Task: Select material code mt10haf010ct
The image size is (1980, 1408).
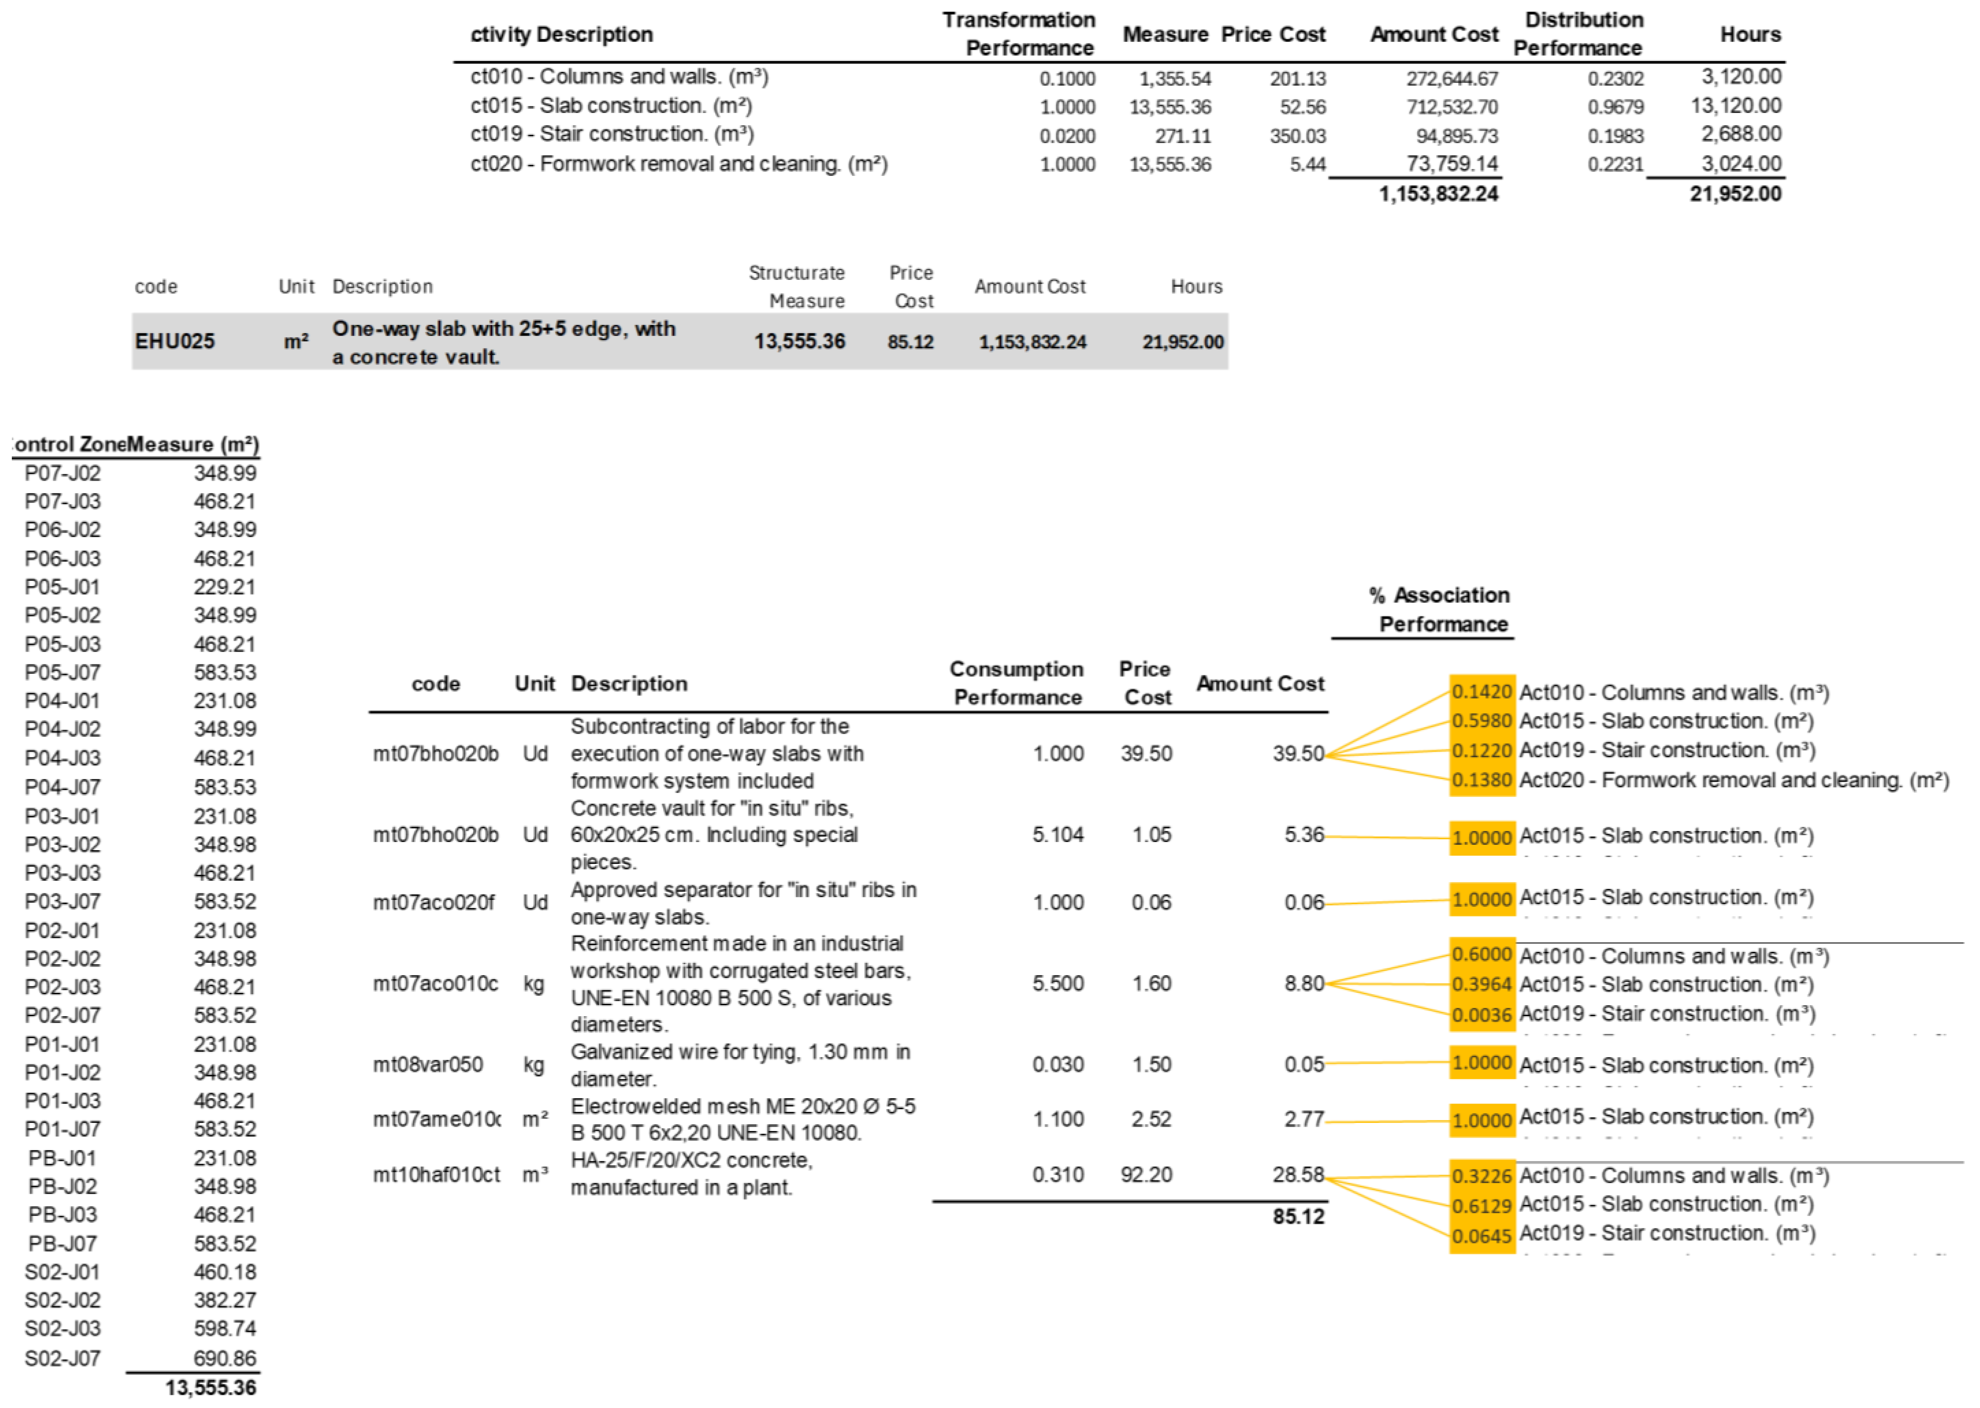Action: coord(436,1175)
